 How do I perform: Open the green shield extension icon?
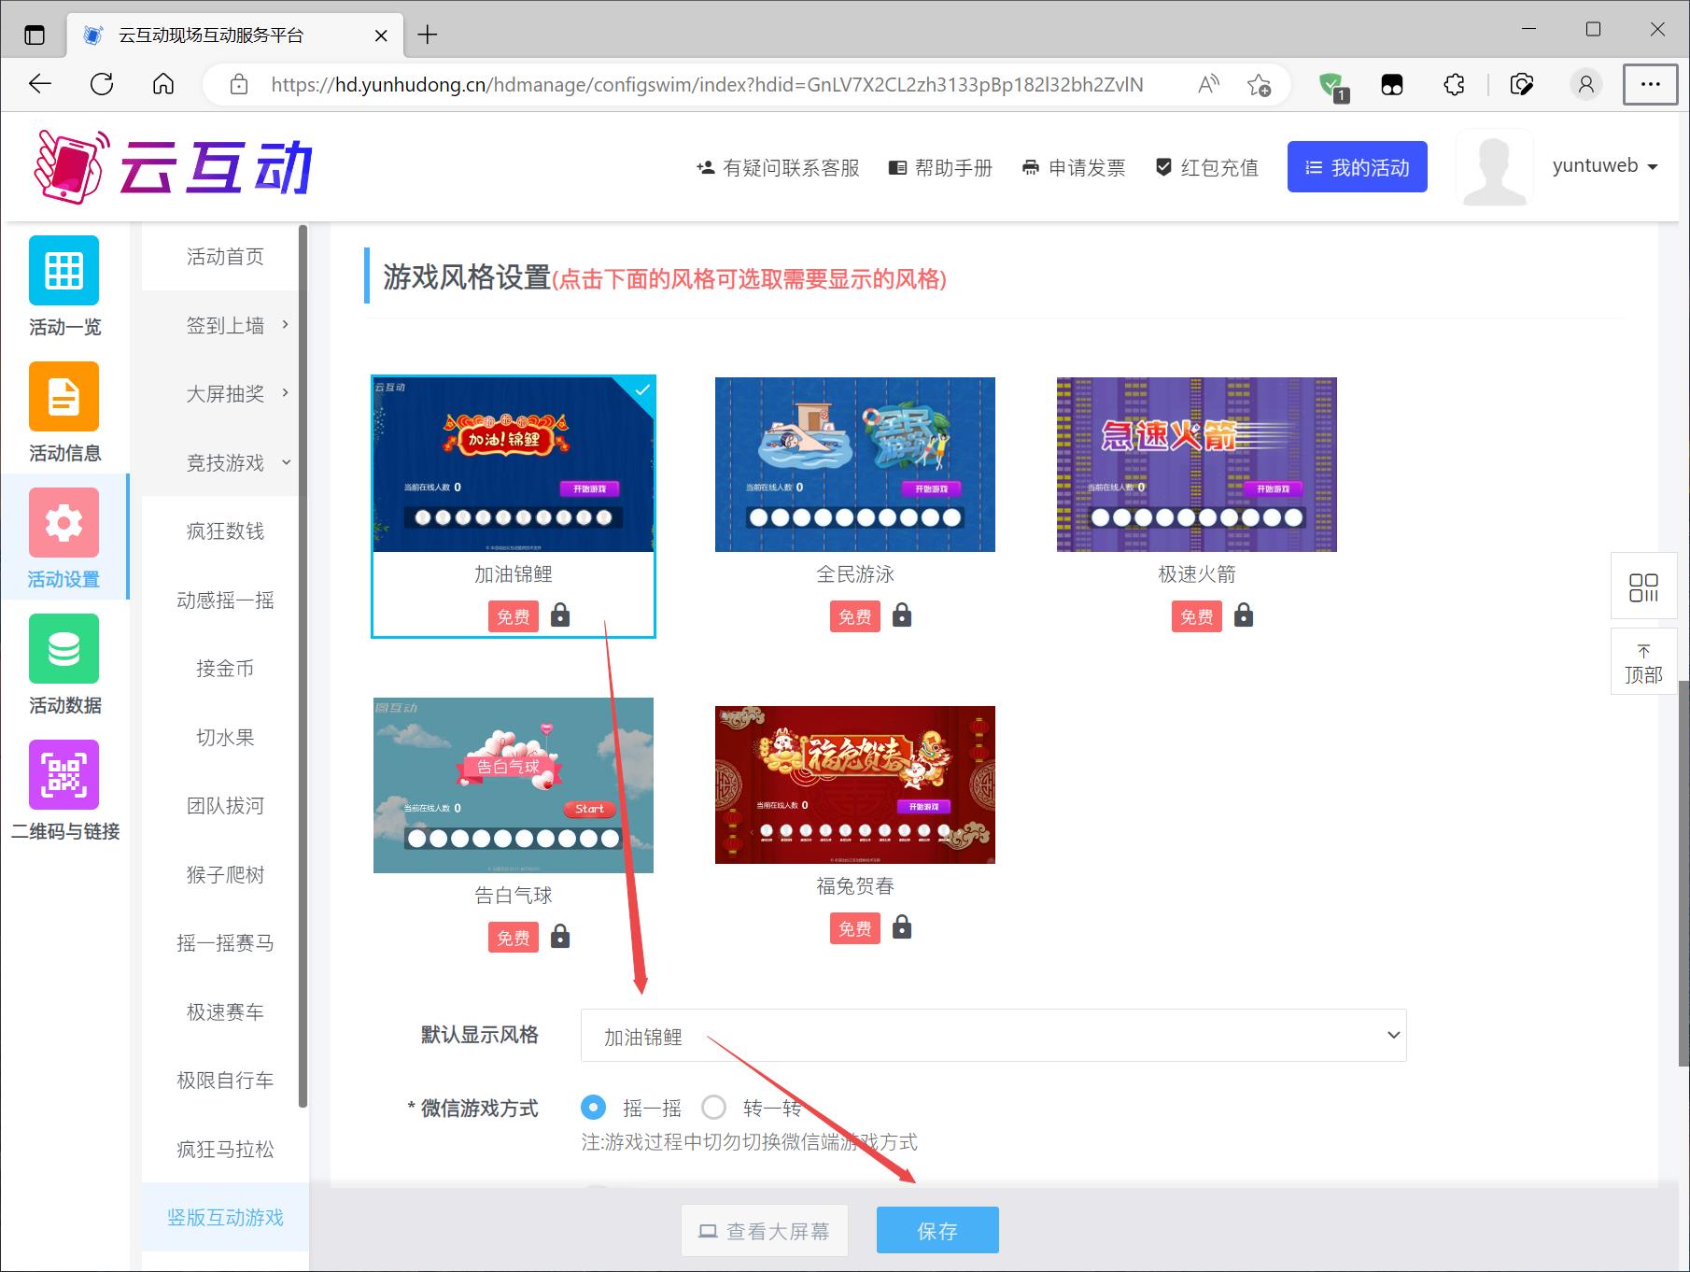point(1331,85)
